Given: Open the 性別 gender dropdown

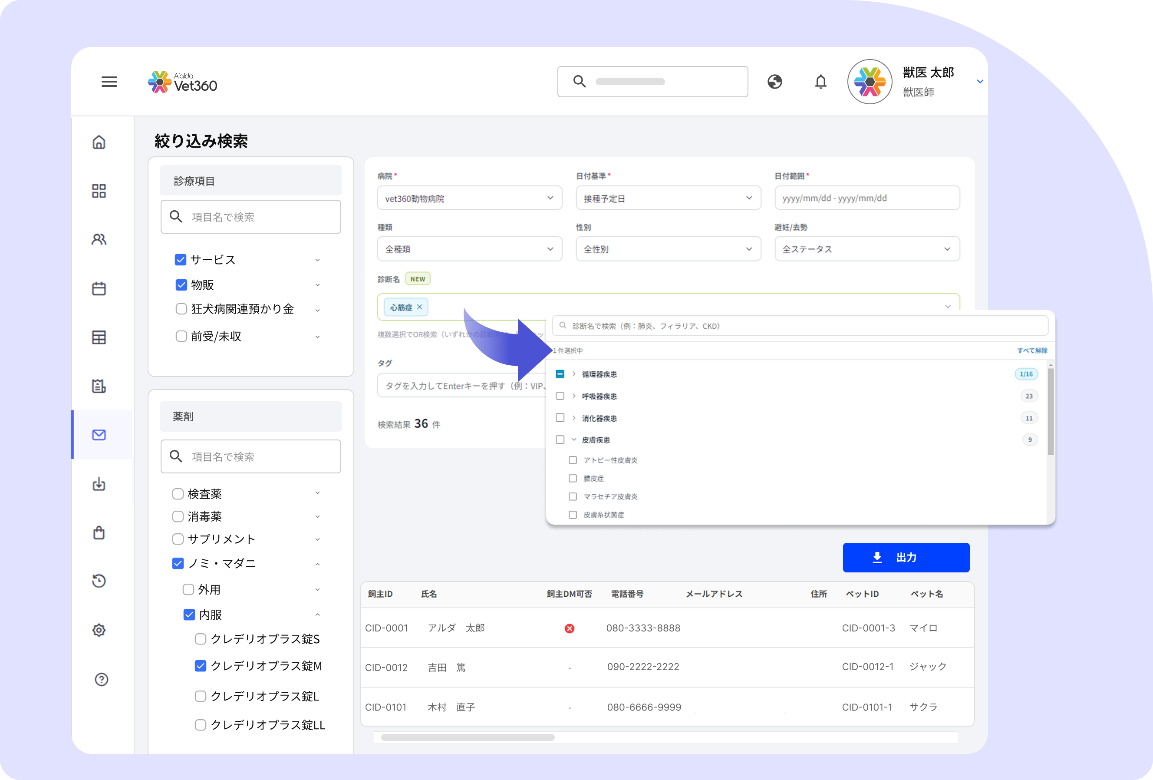Looking at the screenshot, I should click(x=668, y=249).
